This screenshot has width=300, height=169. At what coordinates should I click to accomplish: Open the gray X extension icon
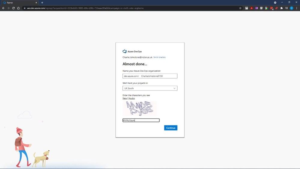tap(262, 8)
